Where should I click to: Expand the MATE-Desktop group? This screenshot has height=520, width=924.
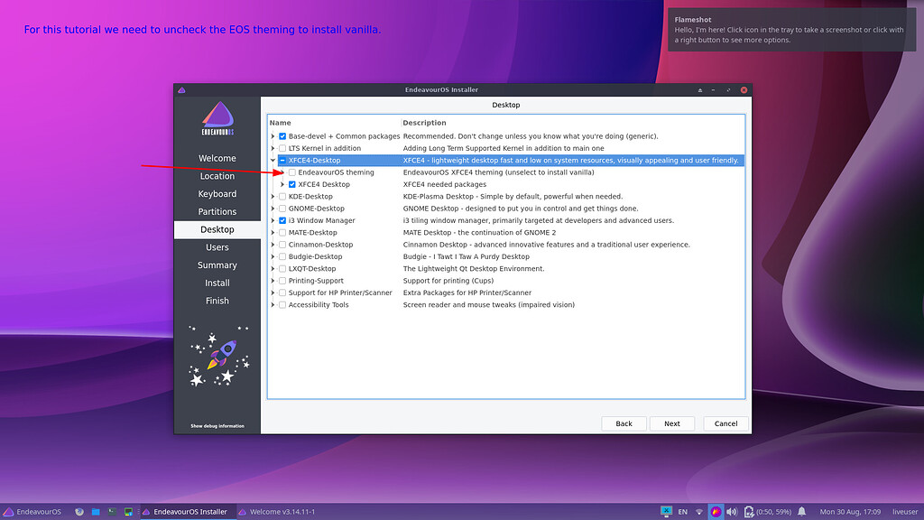click(x=273, y=233)
